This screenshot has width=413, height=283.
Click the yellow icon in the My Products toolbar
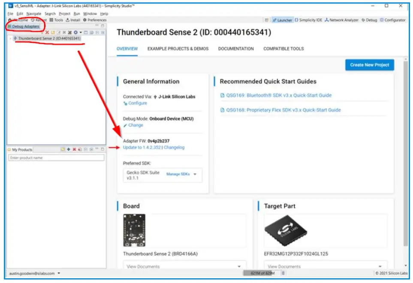coord(63,149)
